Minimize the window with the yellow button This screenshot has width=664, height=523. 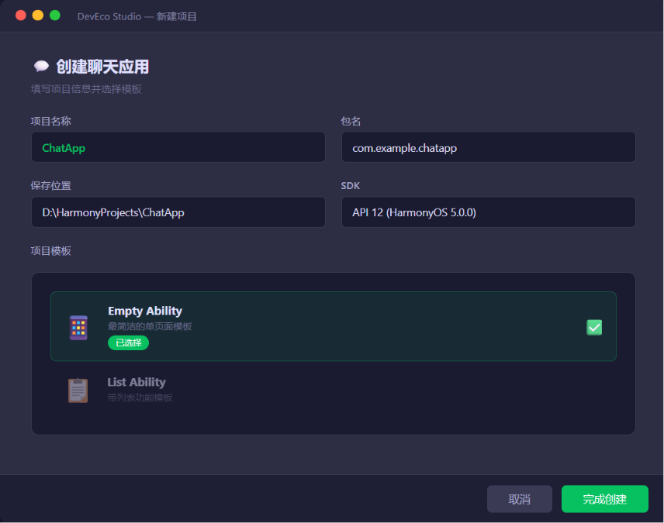[x=38, y=15]
